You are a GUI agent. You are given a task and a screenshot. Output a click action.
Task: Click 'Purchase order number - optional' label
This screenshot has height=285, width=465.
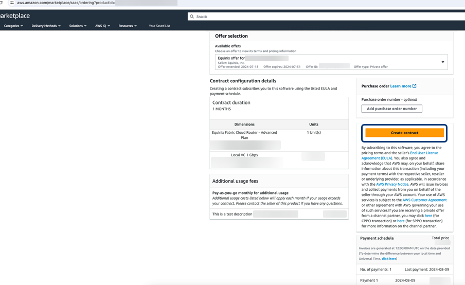[389, 100]
